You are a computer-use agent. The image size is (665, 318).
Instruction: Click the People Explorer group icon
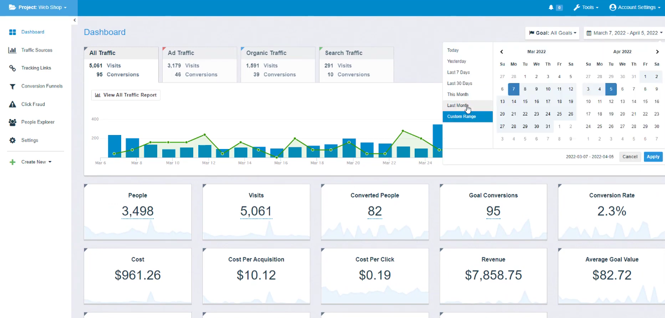(13, 122)
